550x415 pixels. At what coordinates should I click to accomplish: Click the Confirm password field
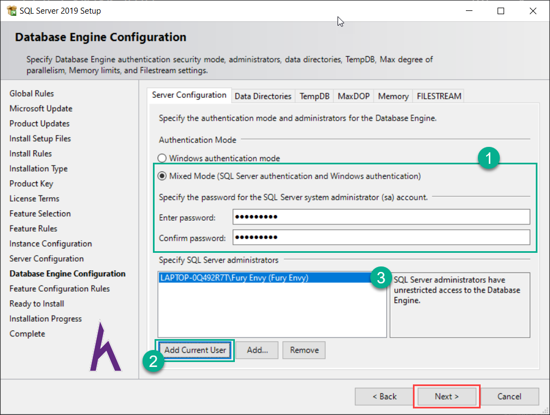[381, 237]
